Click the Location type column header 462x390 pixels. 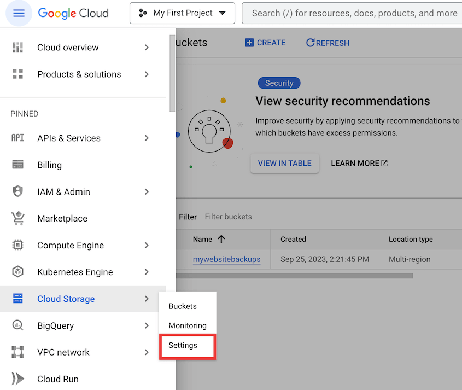pos(411,239)
